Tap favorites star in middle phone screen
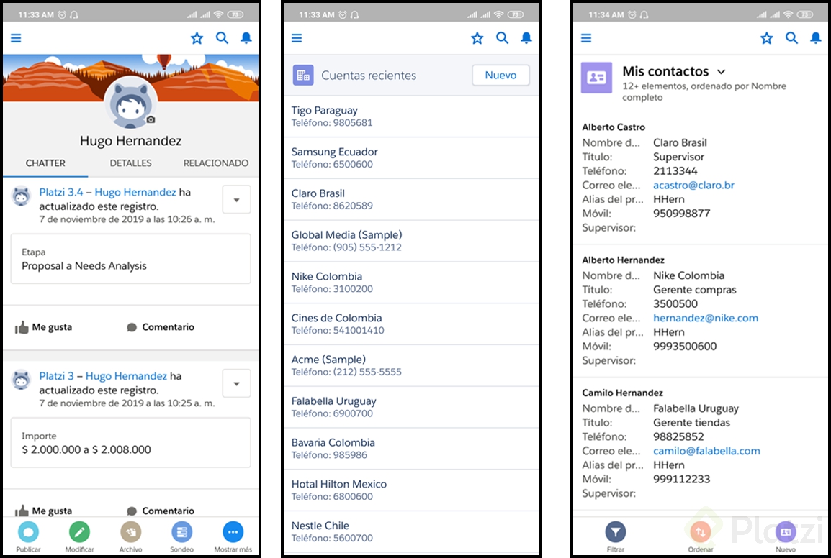Image resolution: width=831 pixels, height=558 pixels. tap(477, 38)
